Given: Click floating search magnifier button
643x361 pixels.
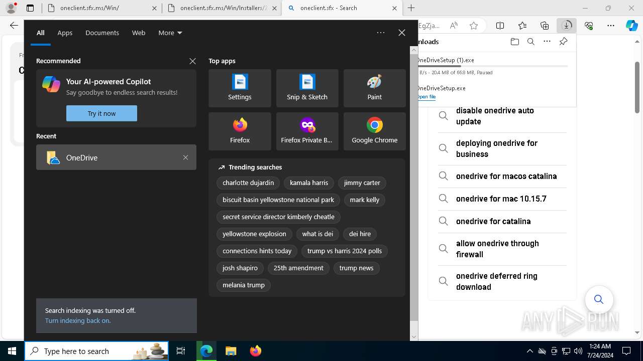Looking at the screenshot, I should point(599,299).
